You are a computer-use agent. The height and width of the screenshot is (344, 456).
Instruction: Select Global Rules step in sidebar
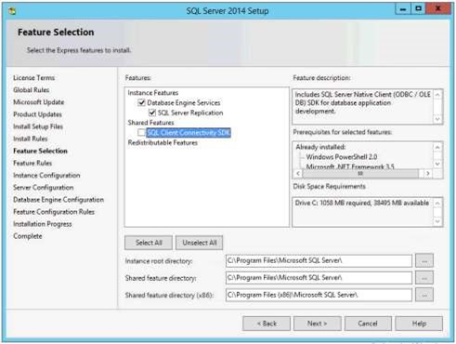click(x=31, y=90)
